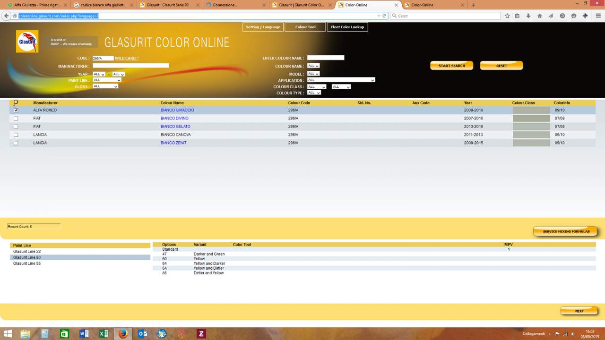The height and width of the screenshot is (340, 605).
Task: Bookmark this page with the star icon
Action: pyautogui.click(x=507, y=16)
